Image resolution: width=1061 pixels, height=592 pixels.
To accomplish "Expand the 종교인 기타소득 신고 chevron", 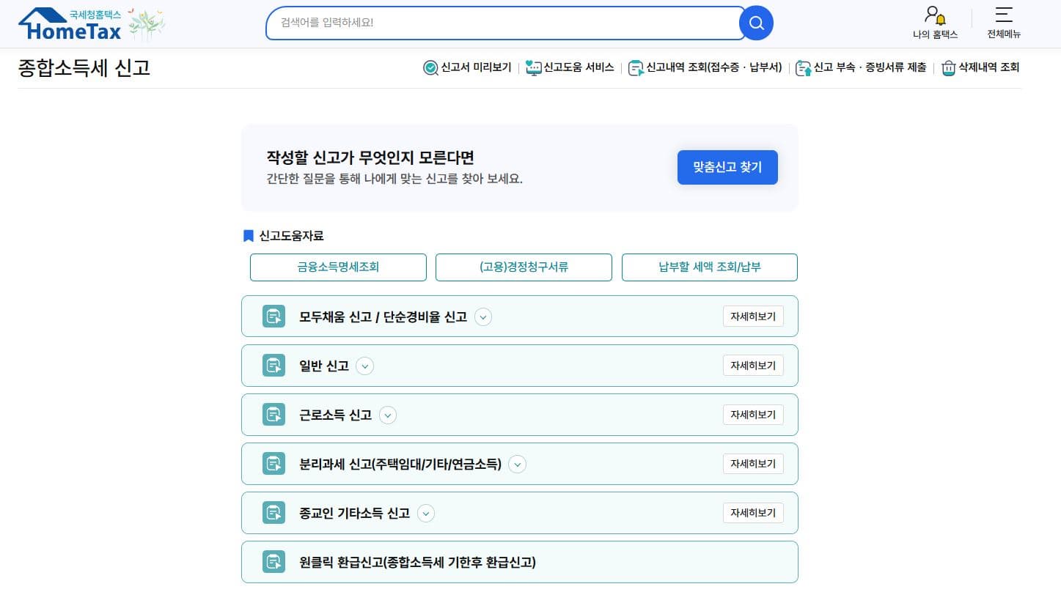I will coord(425,514).
